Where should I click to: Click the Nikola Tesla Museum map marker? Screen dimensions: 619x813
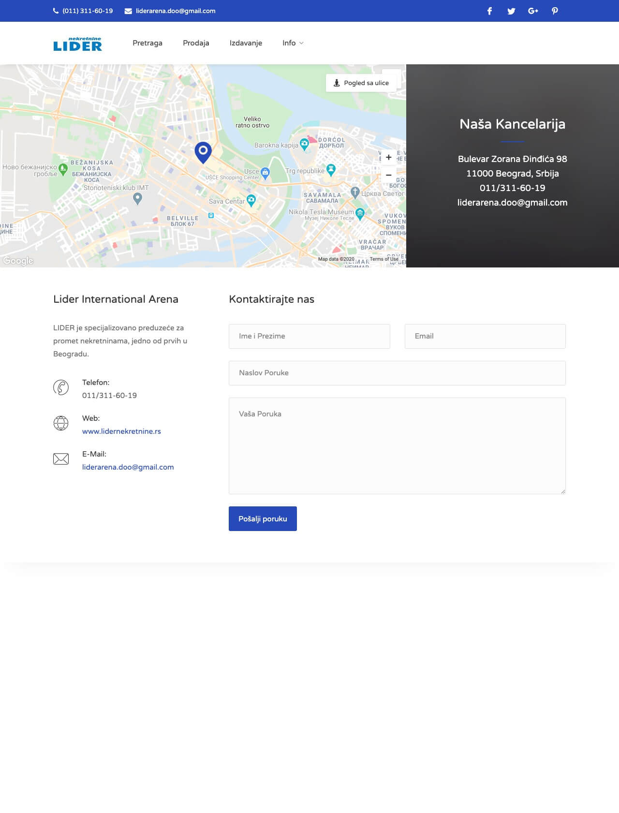pos(360,213)
